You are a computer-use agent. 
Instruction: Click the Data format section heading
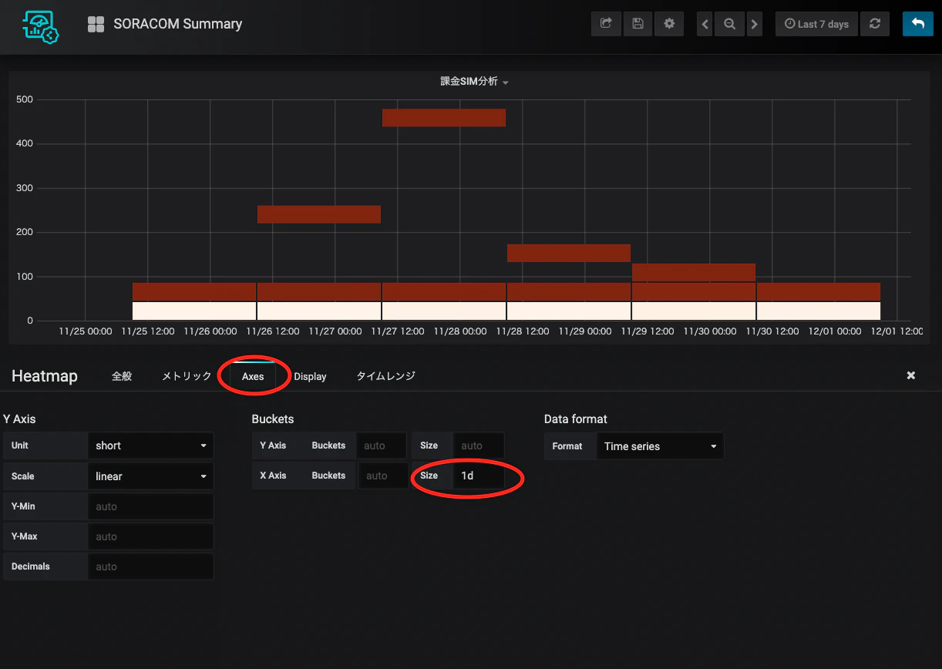(576, 419)
